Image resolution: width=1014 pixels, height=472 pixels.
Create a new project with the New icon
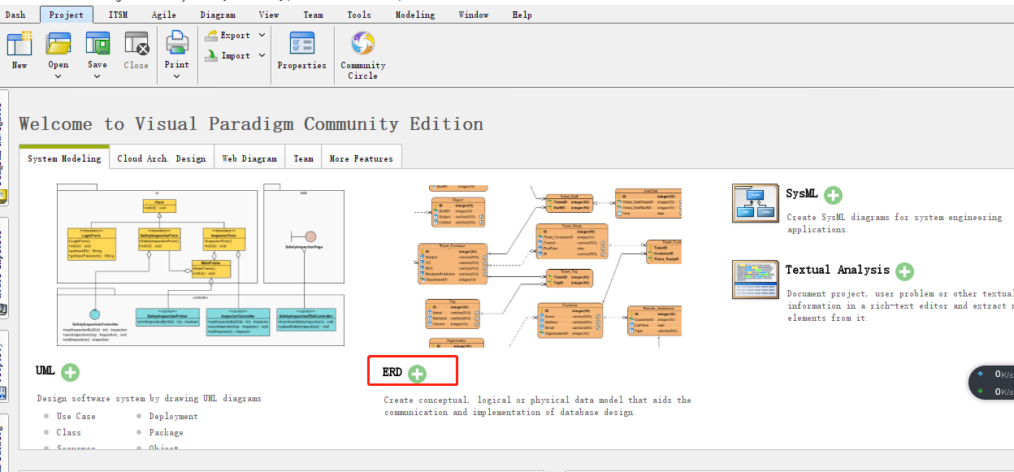click(x=19, y=44)
